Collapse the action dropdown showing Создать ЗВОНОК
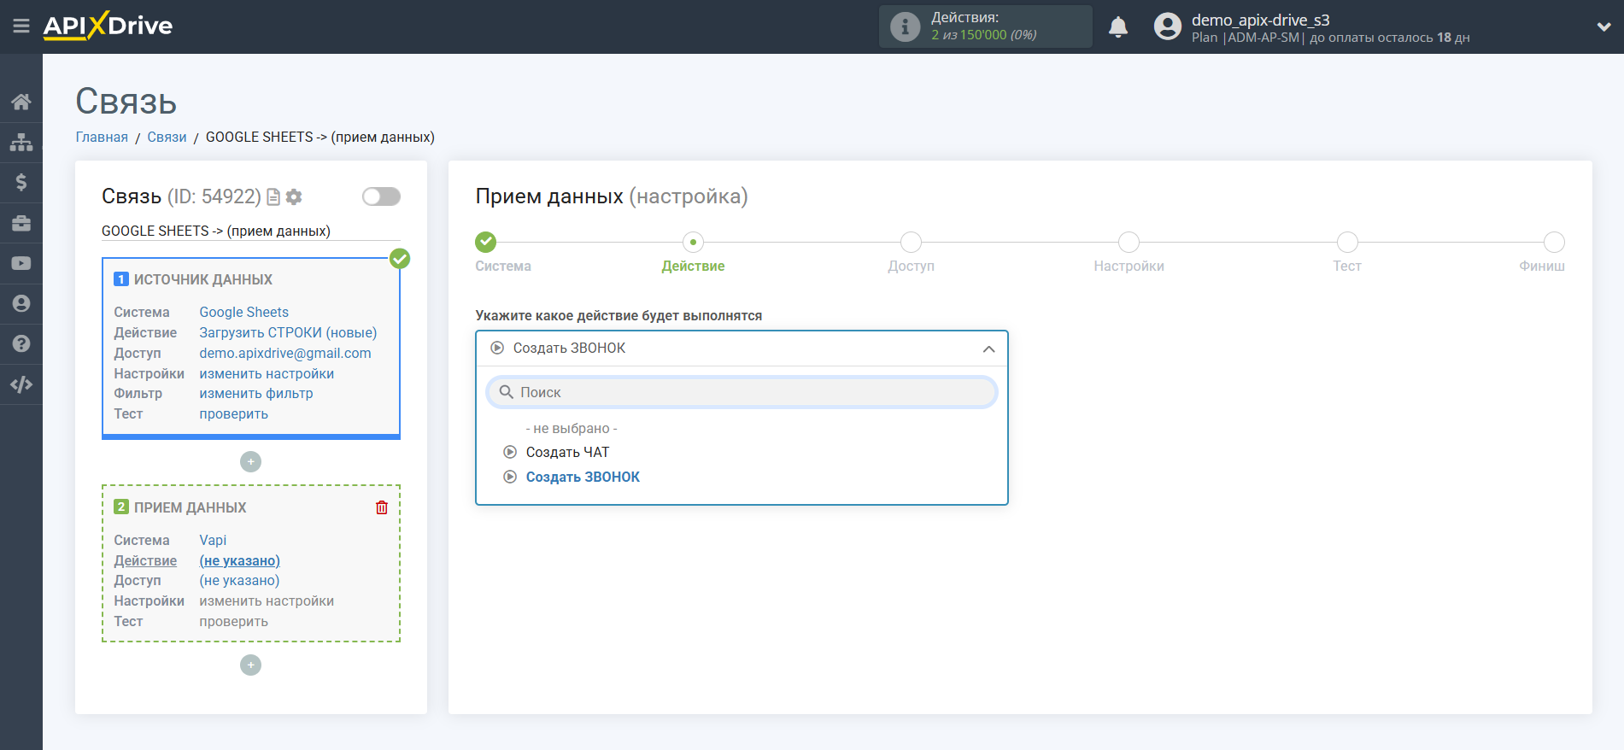Image resolution: width=1624 pixels, height=750 pixels. [742, 349]
